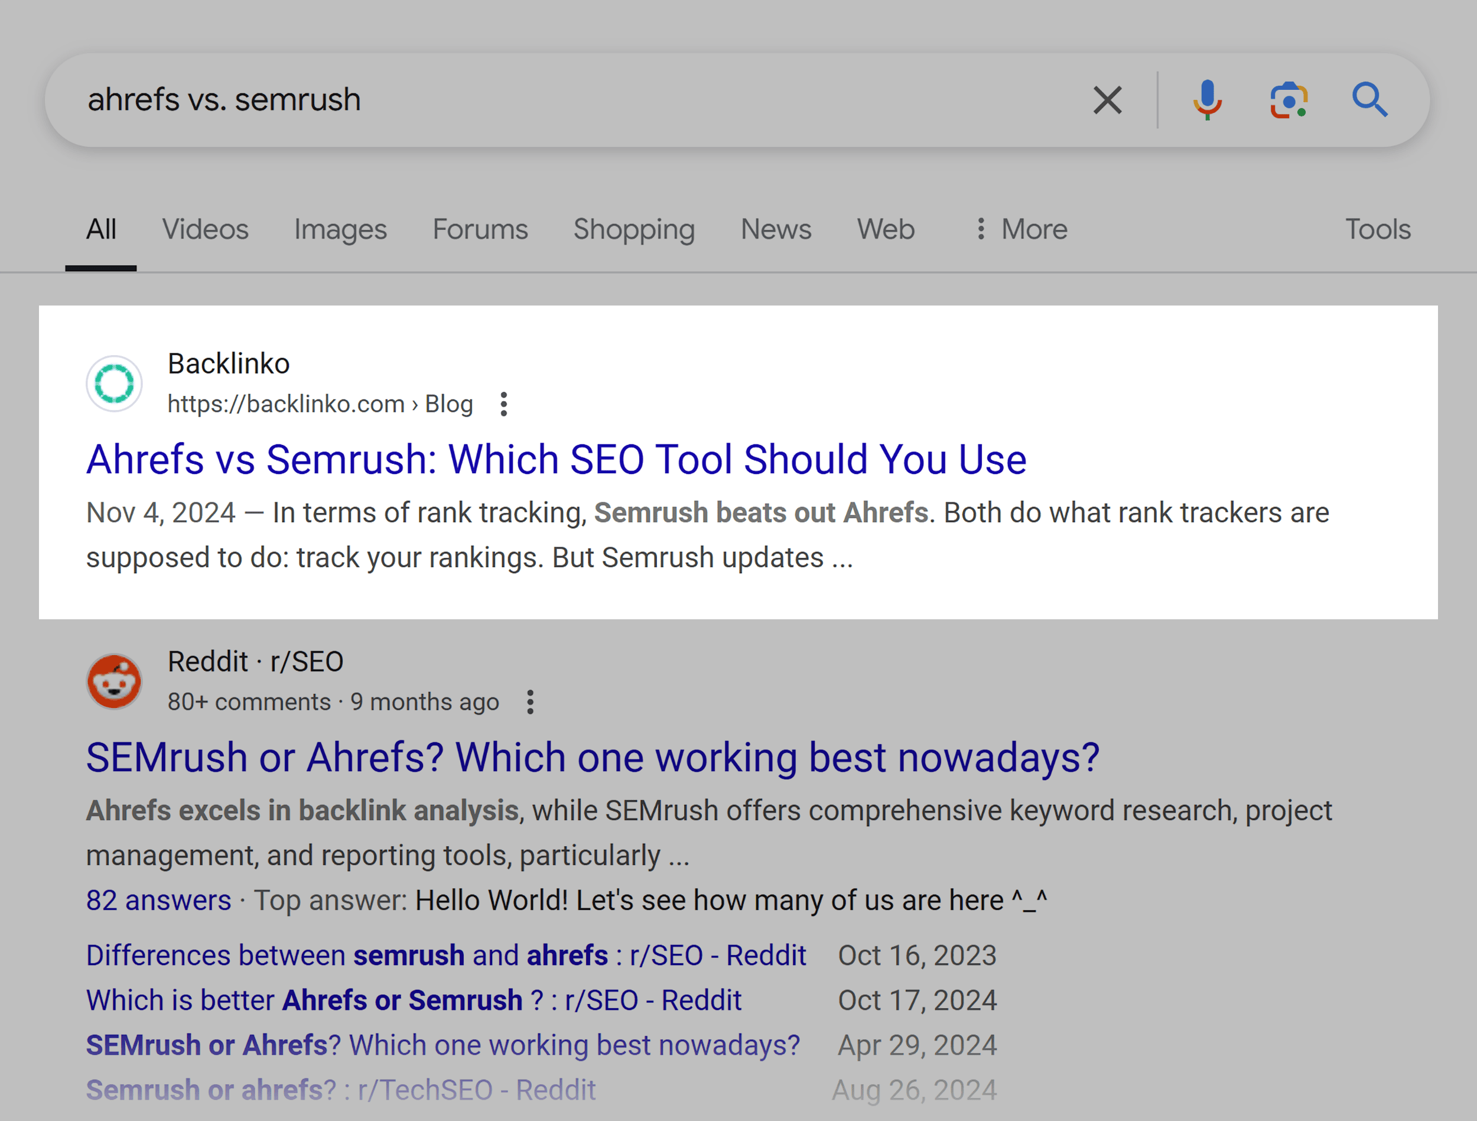Open the Apr 29, 2024 SEMrush or Ahrefs sublink
The width and height of the screenshot is (1477, 1121).
(443, 1045)
